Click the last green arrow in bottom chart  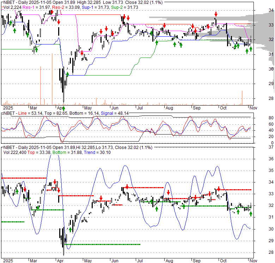pos(251,214)
